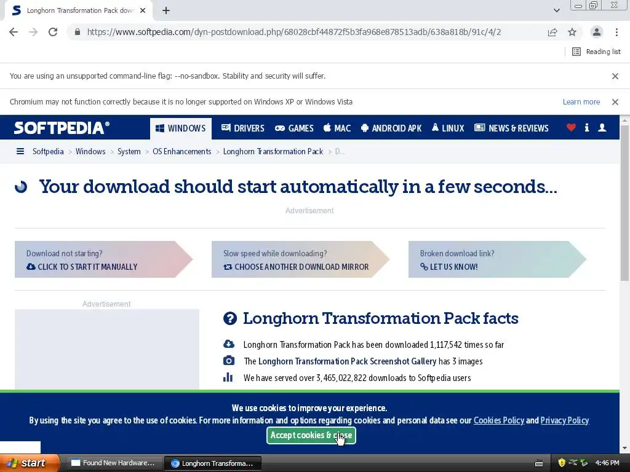Go to the Drivers section
The image size is (630, 472).
(242, 128)
